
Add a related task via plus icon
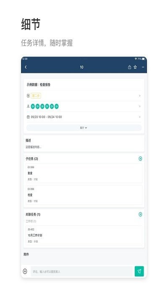pos(140,214)
